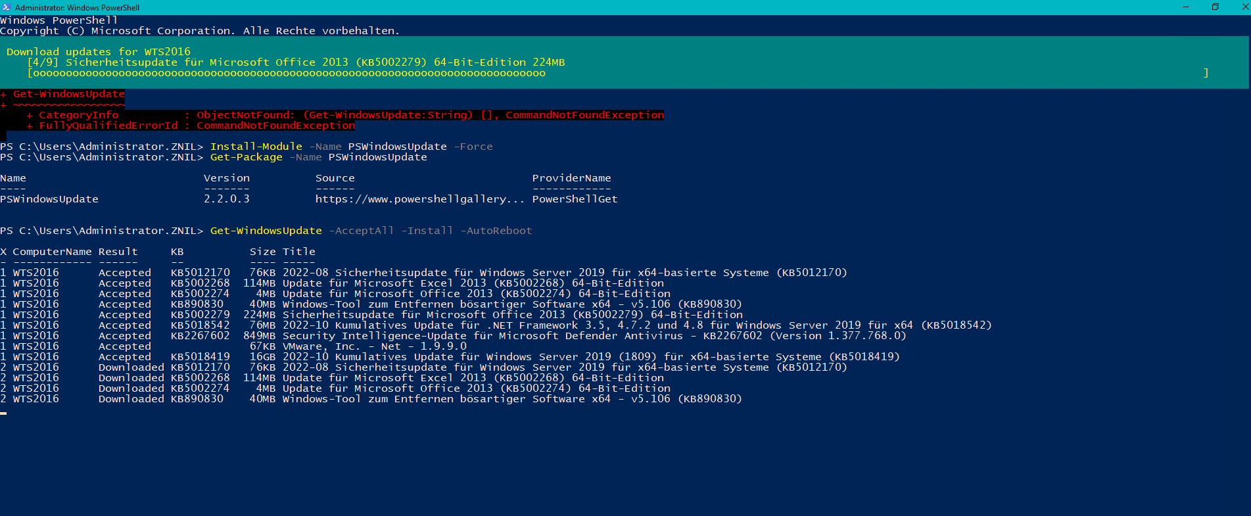This screenshot has width=1251, height=516.
Task: Click KB5018542 in the KB column
Action: click(x=200, y=325)
